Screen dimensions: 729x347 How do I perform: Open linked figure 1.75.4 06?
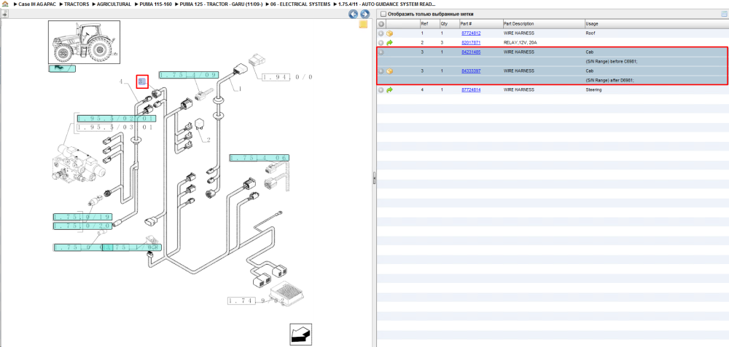tap(259, 158)
